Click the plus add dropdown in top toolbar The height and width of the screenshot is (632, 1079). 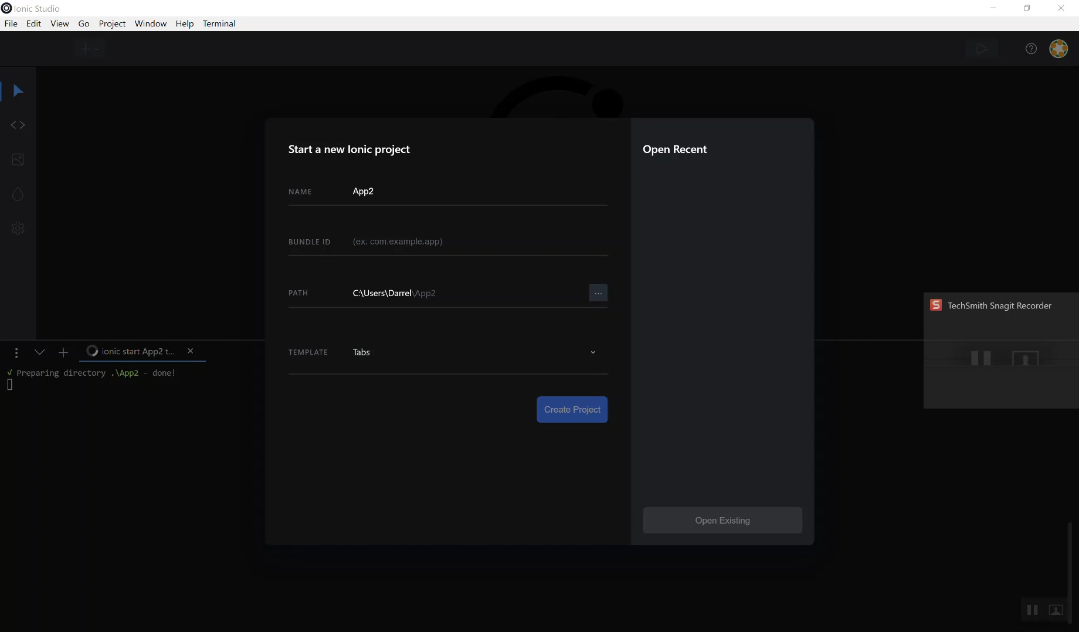click(90, 49)
